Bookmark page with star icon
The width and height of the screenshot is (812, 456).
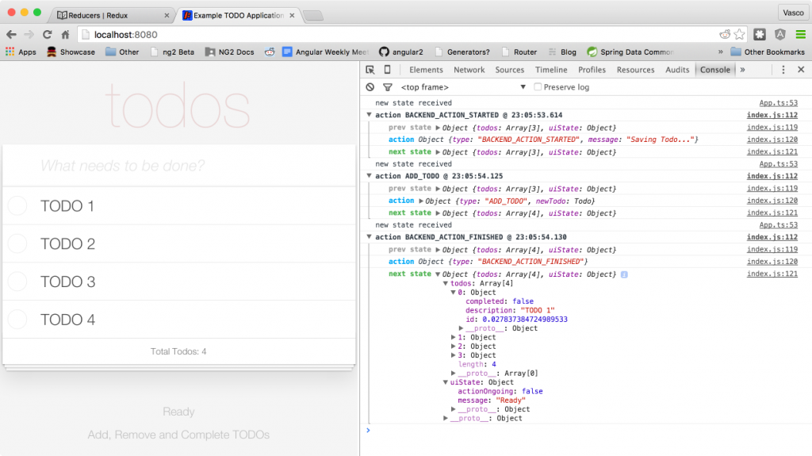pyautogui.click(x=740, y=35)
